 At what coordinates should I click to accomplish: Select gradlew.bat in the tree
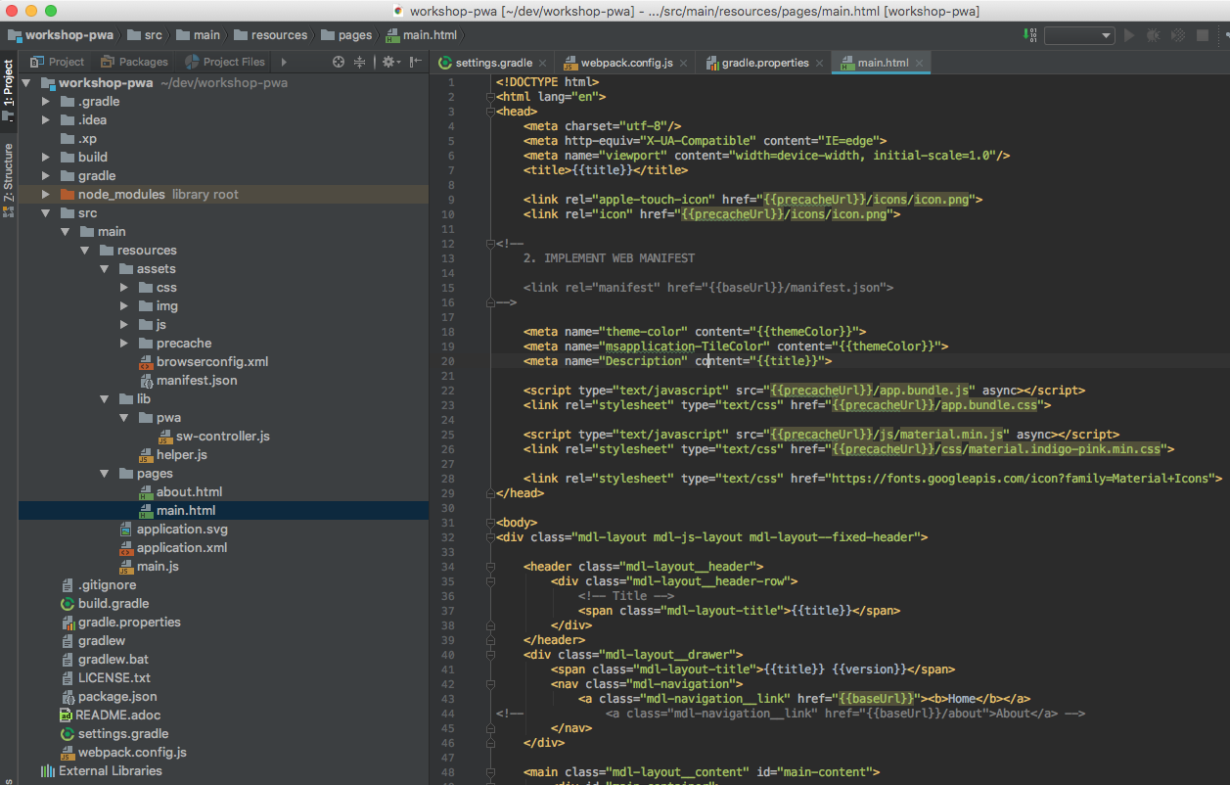(104, 660)
